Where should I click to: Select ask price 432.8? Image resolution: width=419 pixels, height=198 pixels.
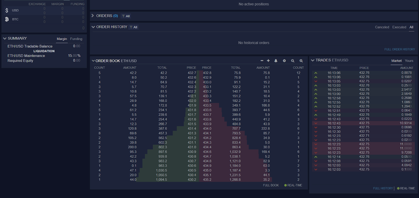[x=207, y=73]
